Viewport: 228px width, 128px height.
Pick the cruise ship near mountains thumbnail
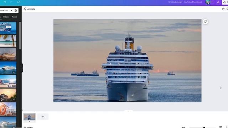tap(8, 122)
